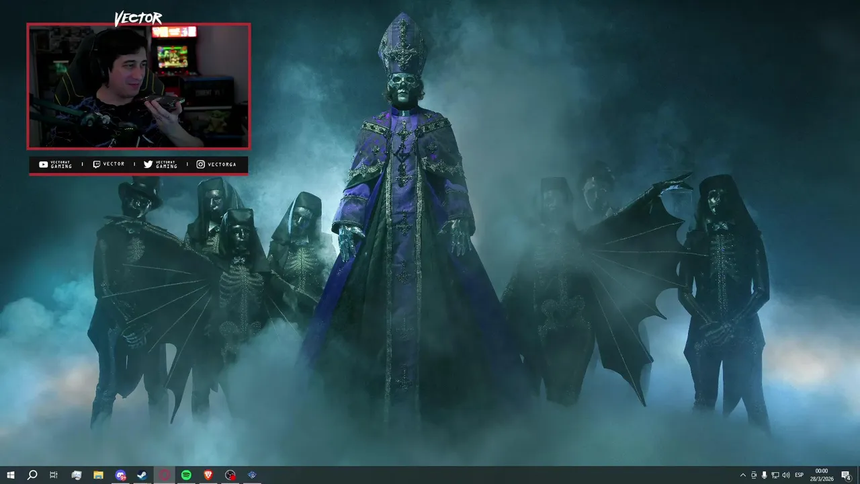Click the Meet Now tray icon
Viewport: 860px width, 484px height.
click(754, 475)
